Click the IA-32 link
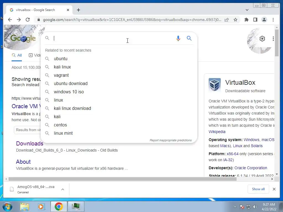Image resolution: width=283 pixels, height=212 pixels. pos(228,160)
